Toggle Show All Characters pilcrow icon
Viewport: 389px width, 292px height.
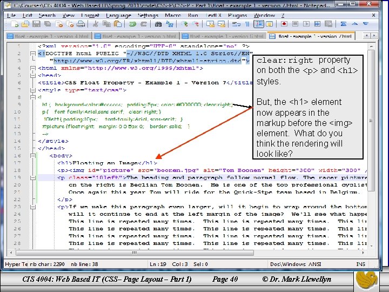[x=247, y=24]
